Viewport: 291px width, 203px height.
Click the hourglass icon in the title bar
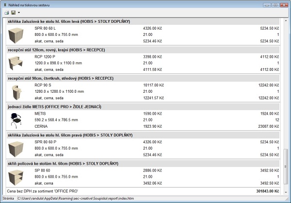pyautogui.click(x=5, y=5)
